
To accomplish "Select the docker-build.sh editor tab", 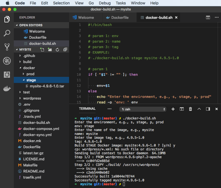I will coord(158,17).
